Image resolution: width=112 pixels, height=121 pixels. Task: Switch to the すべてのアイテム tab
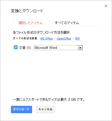[67, 23]
